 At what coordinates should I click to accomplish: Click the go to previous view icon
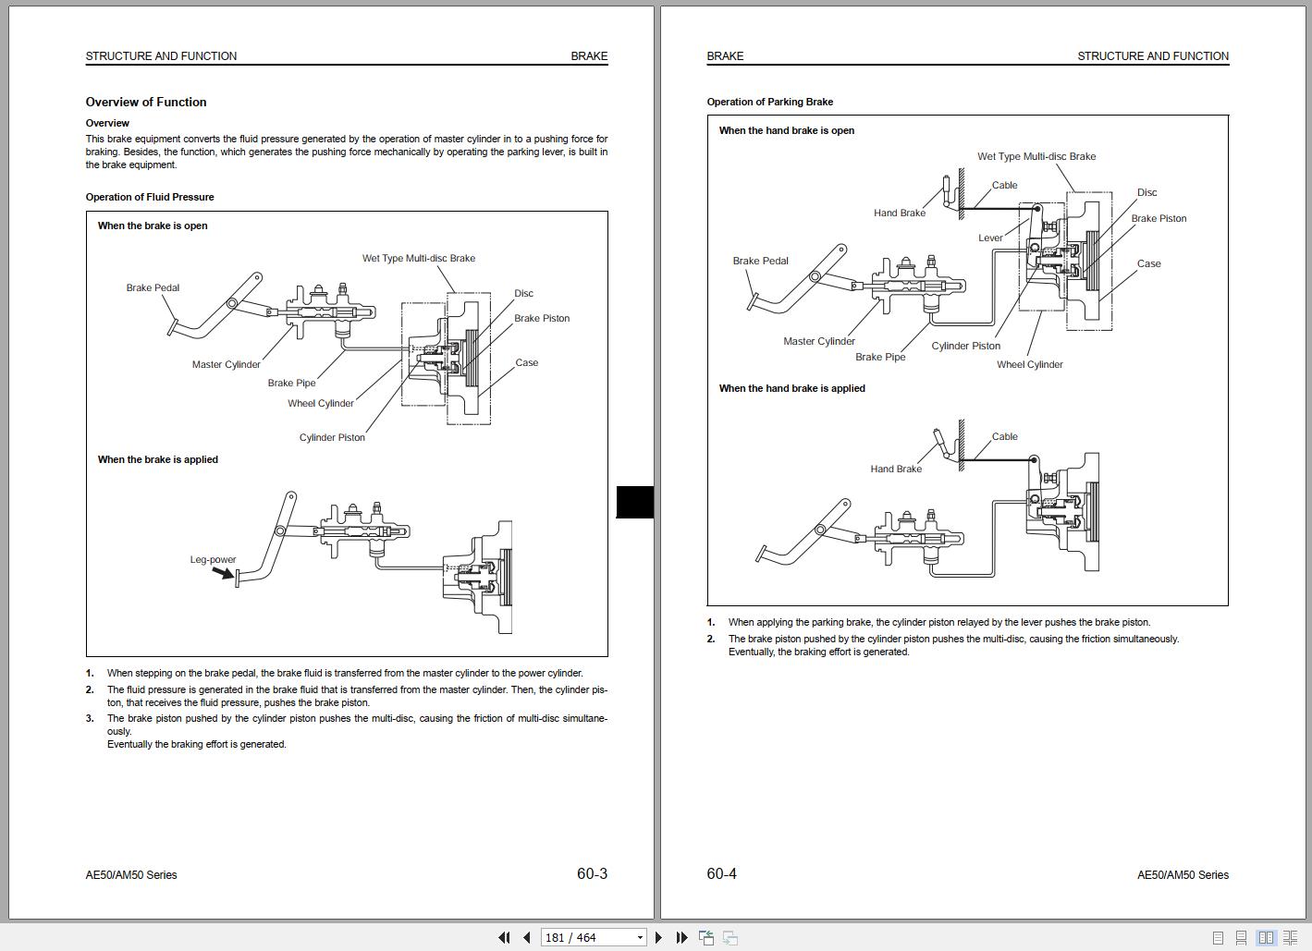[706, 937]
